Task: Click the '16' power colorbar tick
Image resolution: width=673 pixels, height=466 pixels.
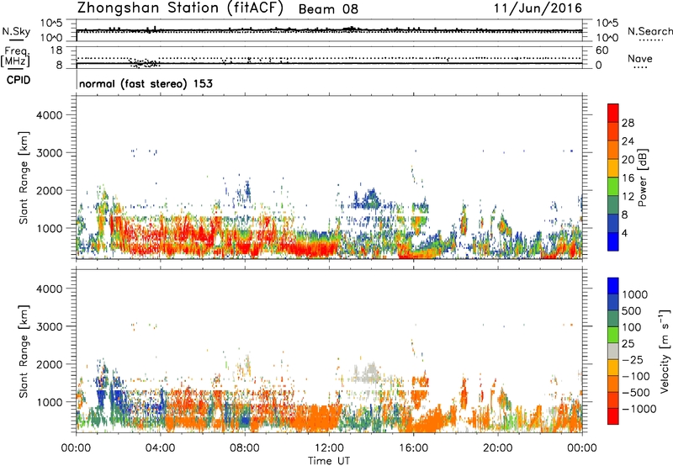Action: [x=628, y=178]
